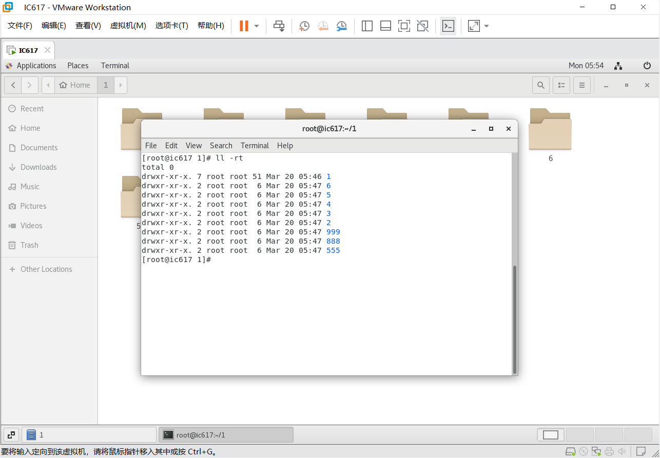Image resolution: width=660 pixels, height=458 pixels.
Task: Go back in the Files window
Action: pos(13,85)
